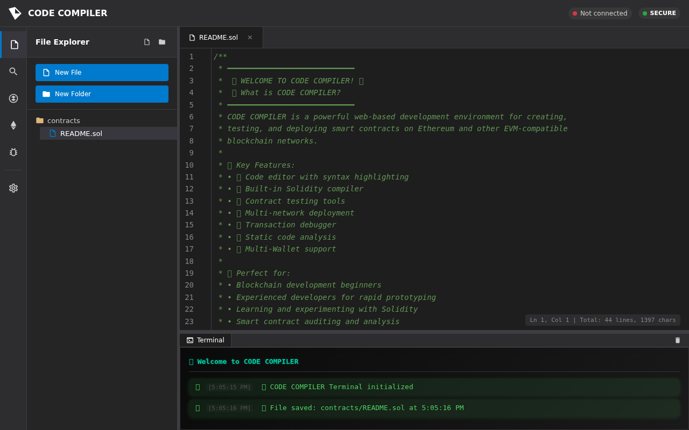Open the Search sidebar icon
Image resolution: width=689 pixels, height=430 pixels.
[x=13, y=71]
